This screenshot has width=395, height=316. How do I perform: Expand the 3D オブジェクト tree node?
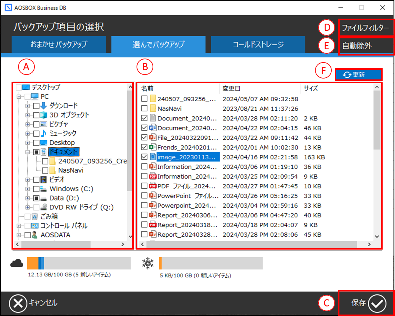click(27, 115)
